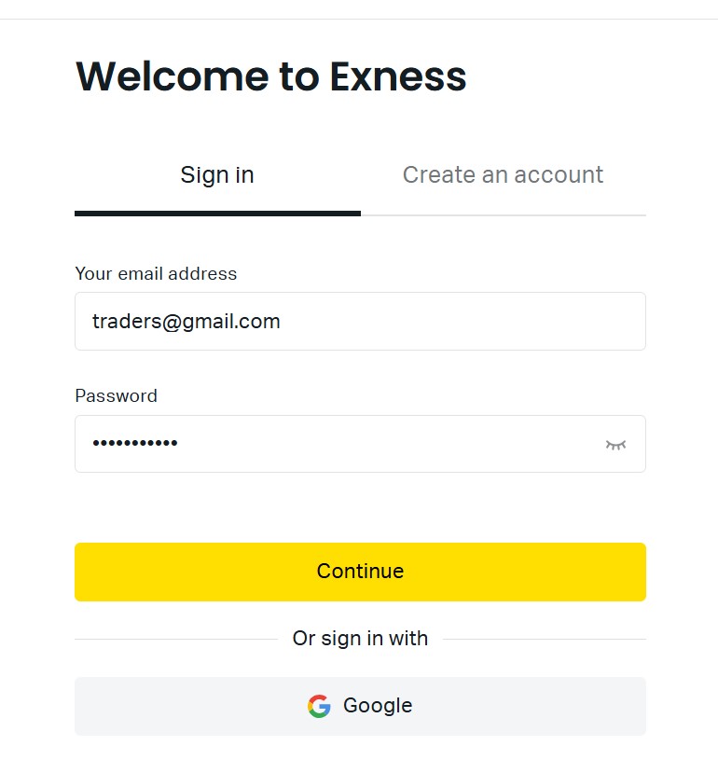The height and width of the screenshot is (773, 718).
Task: Click the divider line left of "Or sign in with"
Action: point(175,640)
